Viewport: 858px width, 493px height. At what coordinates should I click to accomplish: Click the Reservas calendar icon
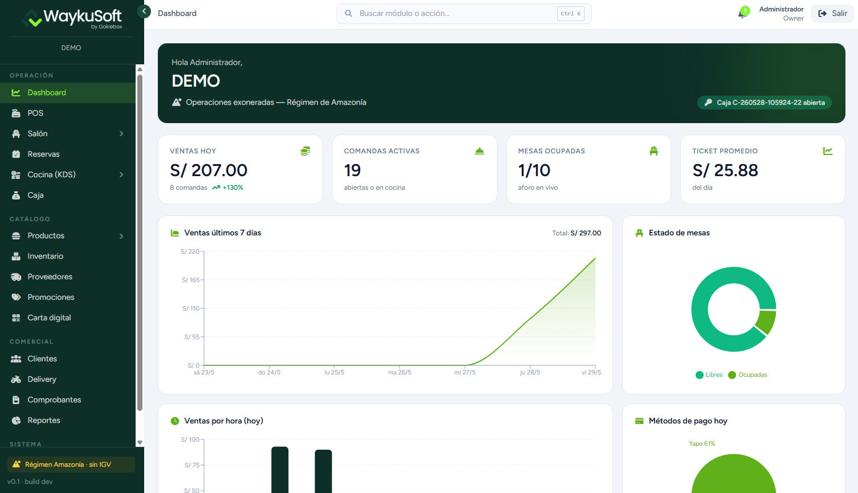point(16,154)
